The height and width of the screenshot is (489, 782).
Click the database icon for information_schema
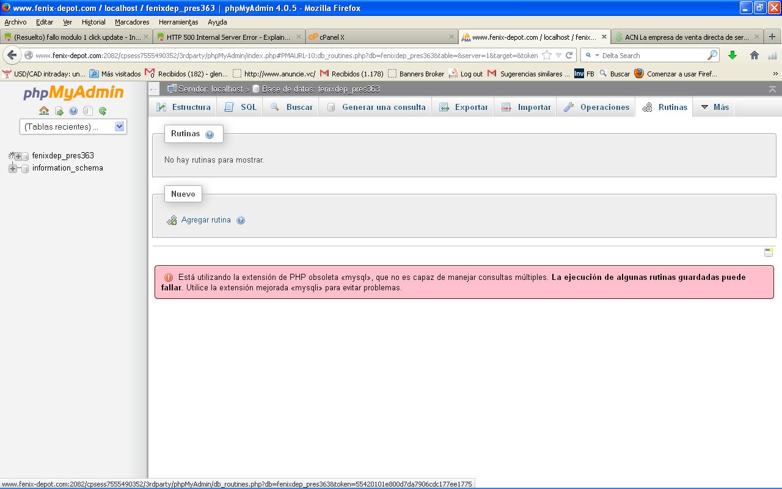tap(25, 169)
